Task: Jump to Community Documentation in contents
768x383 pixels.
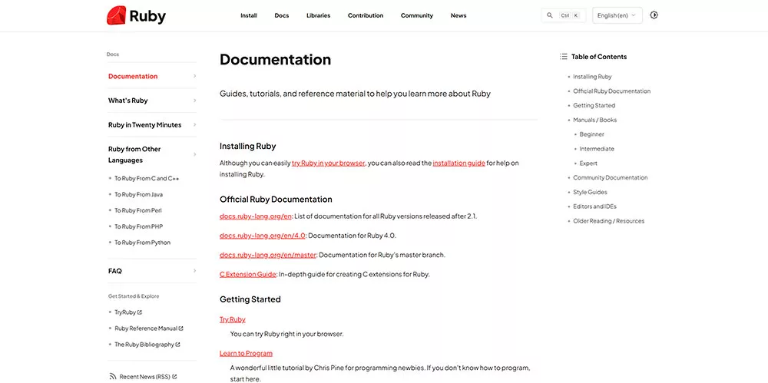Action: point(611,178)
